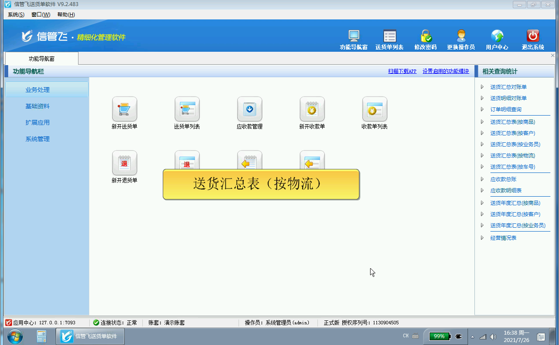Expand the 经营情况表 arrow
This screenshot has height=345, width=559.
click(x=482, y=238)
